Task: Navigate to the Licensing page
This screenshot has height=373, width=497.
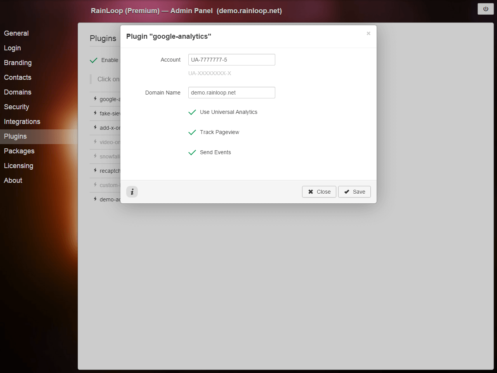Action: point(18,166)
